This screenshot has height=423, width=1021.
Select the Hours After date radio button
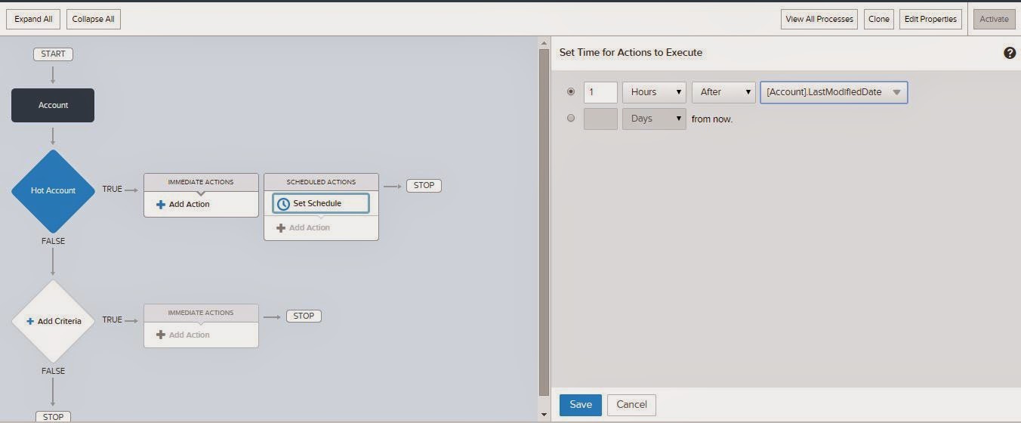[570, 91]
